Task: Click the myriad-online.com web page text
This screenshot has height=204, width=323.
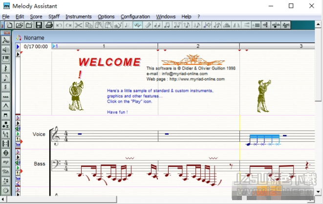Action: (x=186, y=79)
